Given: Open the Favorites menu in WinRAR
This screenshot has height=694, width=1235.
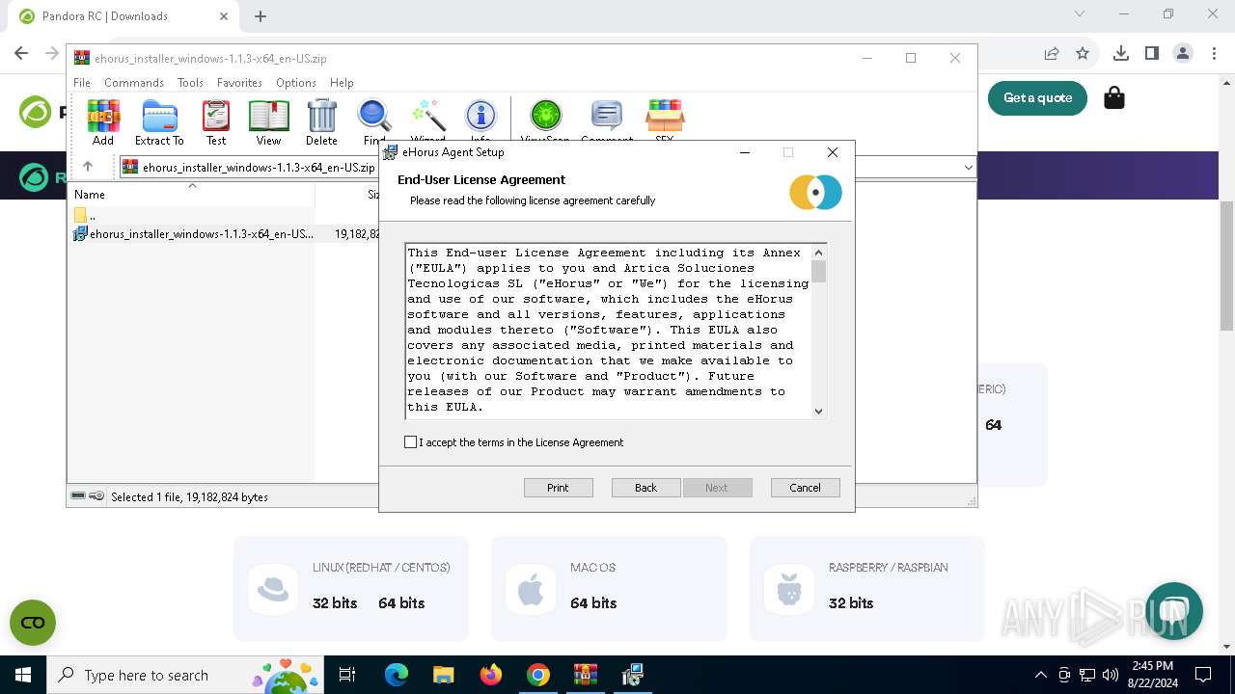Looking at the screenshot, I should tap(239, 83).
